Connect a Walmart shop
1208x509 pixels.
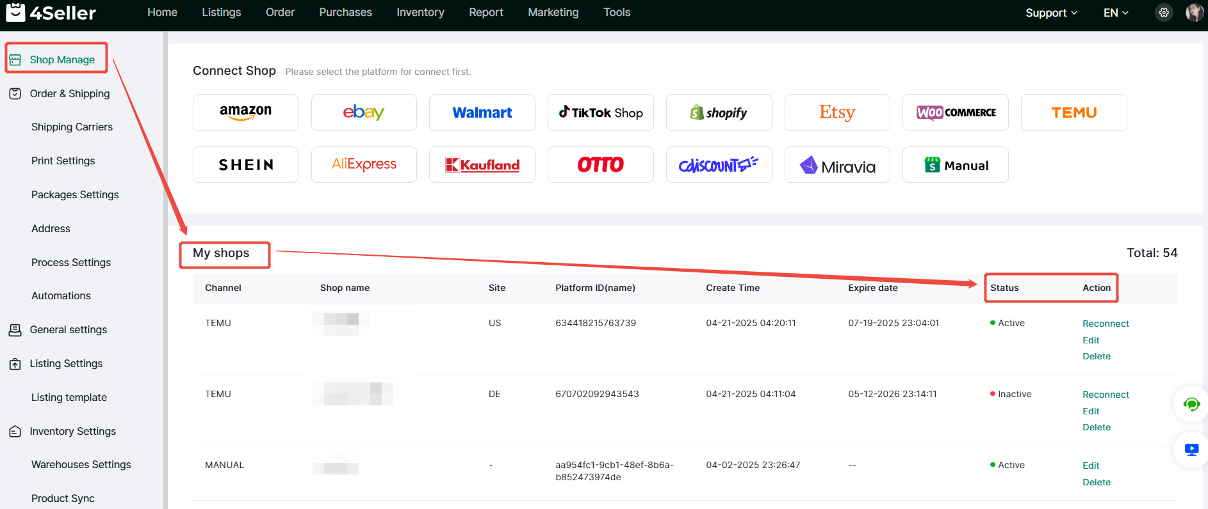(482, 113)
